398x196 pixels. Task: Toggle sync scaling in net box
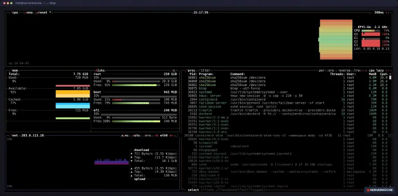(x=125, y=135)
